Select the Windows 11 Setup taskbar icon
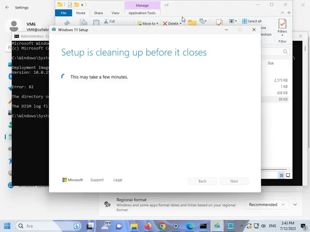The image size is (310, 232). (217, 226)
